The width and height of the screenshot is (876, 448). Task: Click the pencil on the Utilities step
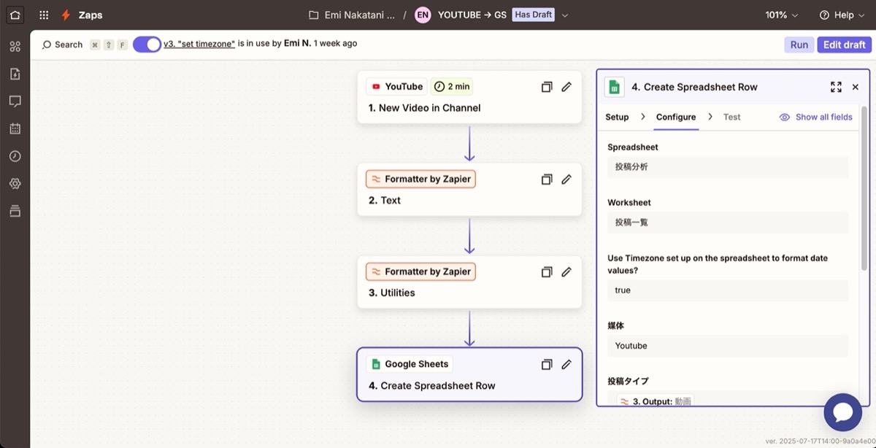coord(566,272)
